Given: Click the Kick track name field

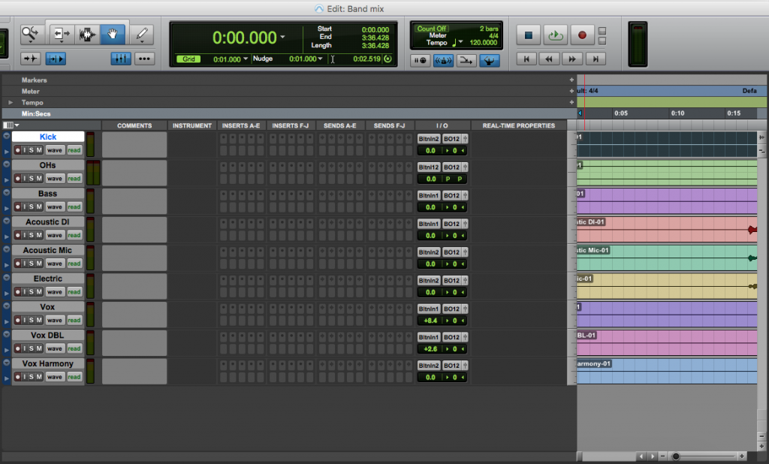Looking at the screenshot, I should point(47,136).
